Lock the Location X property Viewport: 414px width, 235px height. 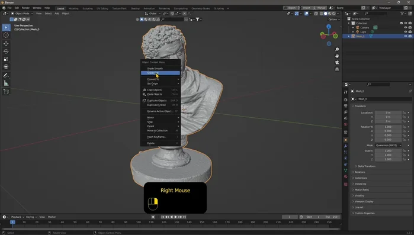point(405,112)
